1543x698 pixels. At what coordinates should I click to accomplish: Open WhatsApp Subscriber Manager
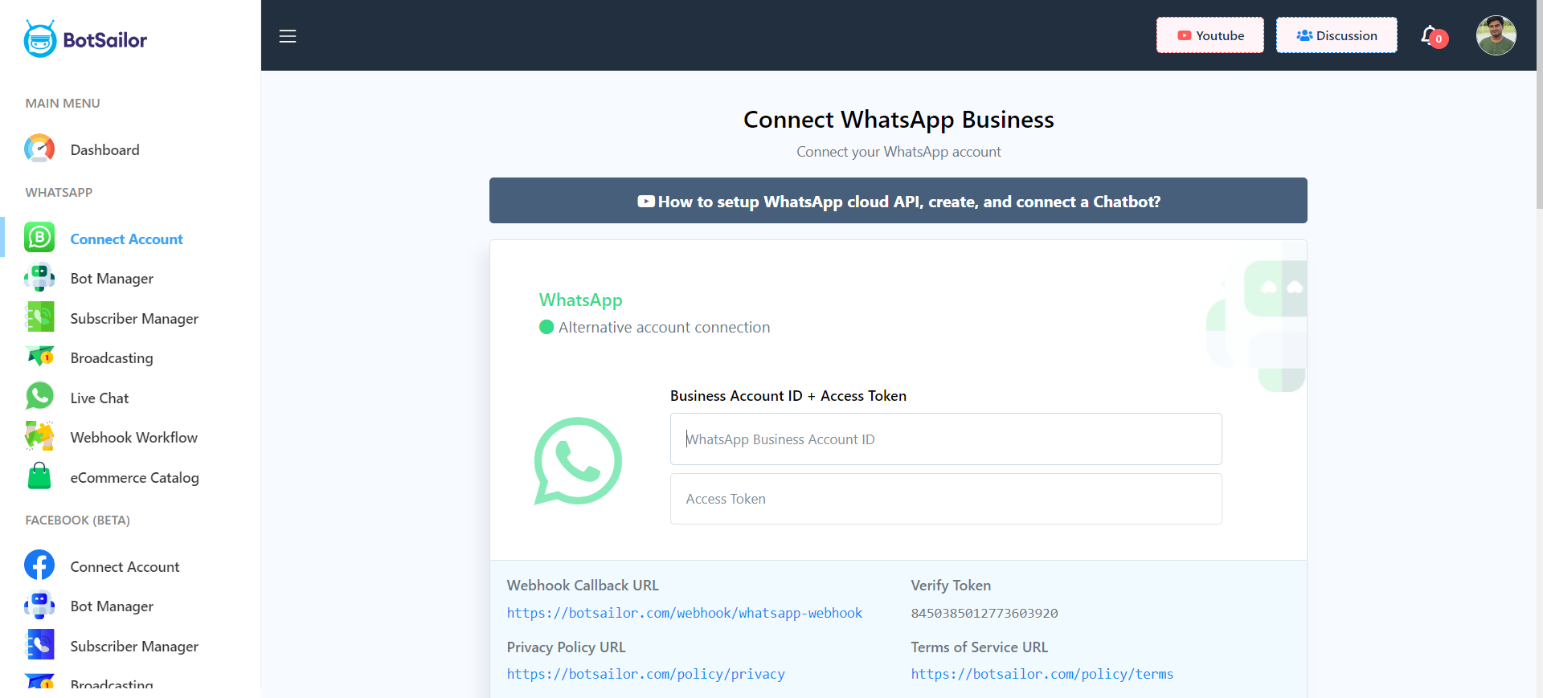point(134,319)
